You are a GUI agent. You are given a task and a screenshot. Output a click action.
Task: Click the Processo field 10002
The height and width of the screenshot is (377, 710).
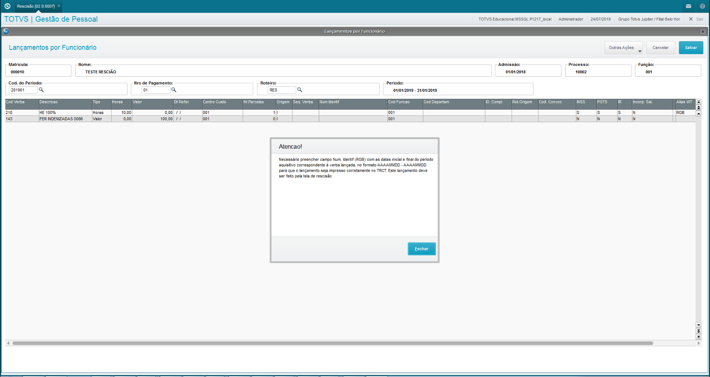[x=598, y=71]
